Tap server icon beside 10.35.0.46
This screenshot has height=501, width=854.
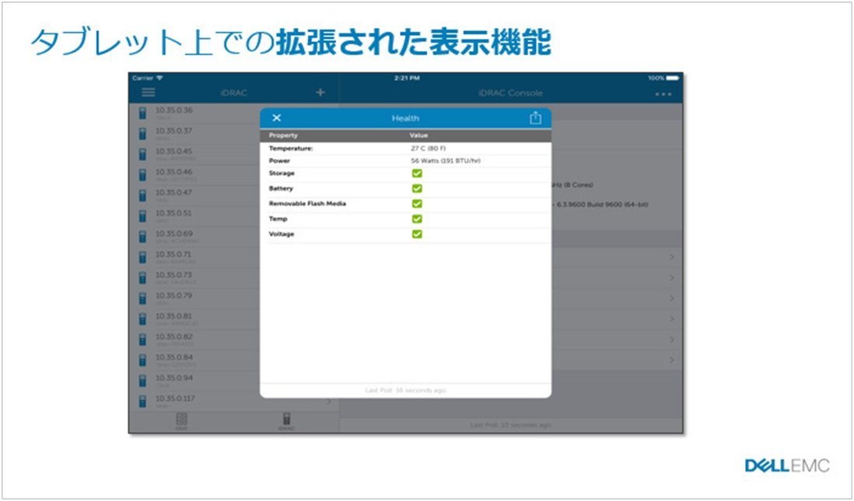[142, 176]
